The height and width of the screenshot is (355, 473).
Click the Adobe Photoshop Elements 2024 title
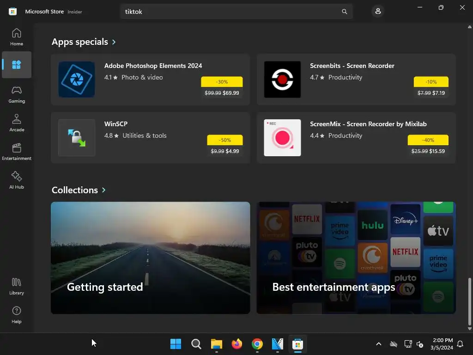[153, 66]
